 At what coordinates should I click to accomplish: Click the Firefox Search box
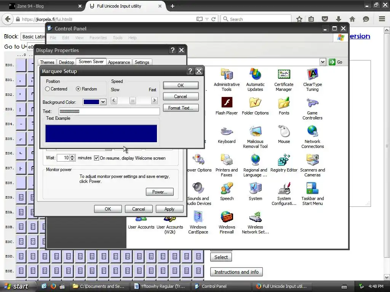coord(256,19)
